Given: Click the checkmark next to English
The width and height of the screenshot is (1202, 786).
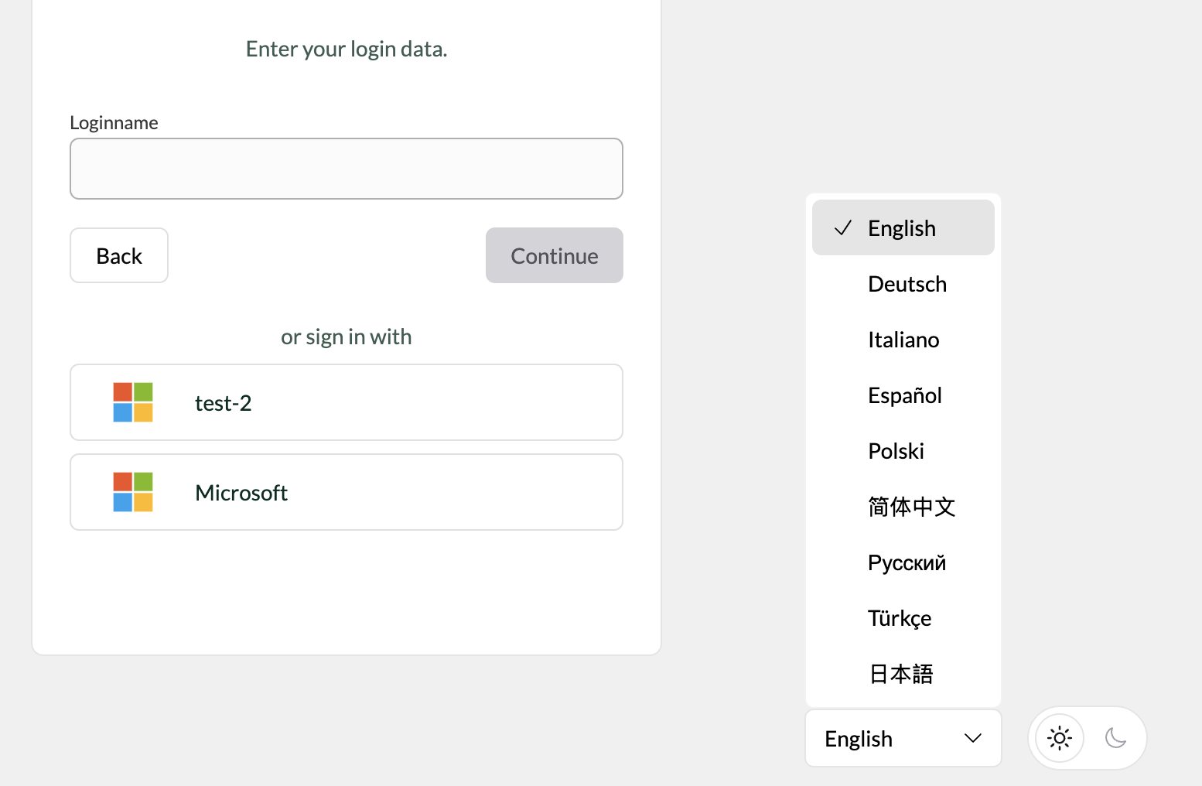Looking at the screenshot, I should point(843,228).
